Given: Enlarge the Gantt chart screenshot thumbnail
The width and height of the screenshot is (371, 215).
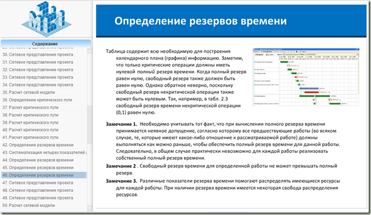Looking at the screenshot, I should pos(306,78).
